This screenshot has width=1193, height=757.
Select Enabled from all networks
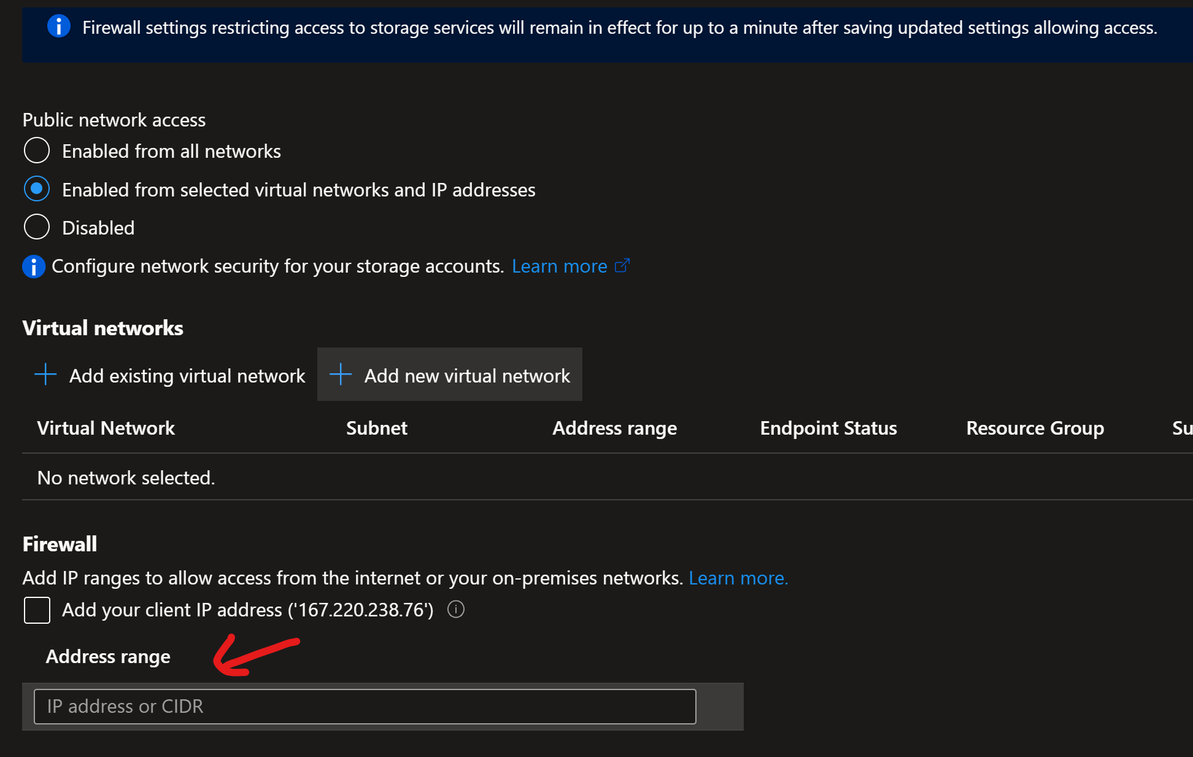[x=37, y=150]
